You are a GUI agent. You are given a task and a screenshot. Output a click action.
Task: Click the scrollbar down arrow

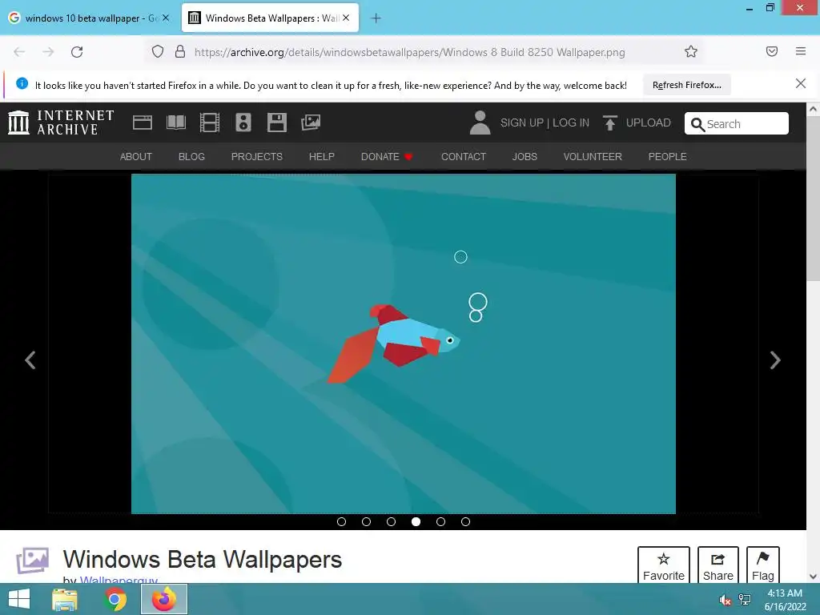(x=814, y=577)
